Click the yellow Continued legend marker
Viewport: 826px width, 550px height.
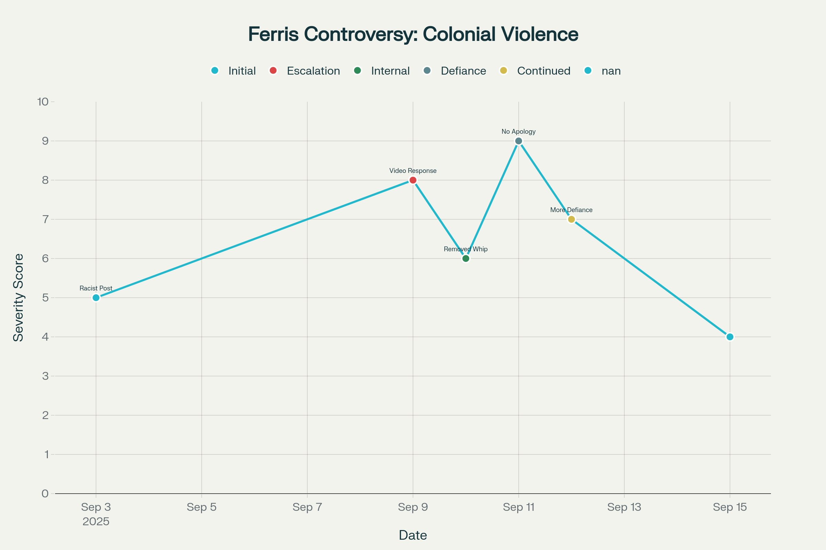pos(504,71)
